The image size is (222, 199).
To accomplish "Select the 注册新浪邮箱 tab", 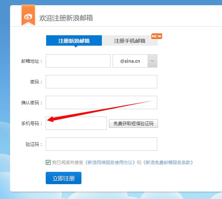I will [x=74, y=40].
